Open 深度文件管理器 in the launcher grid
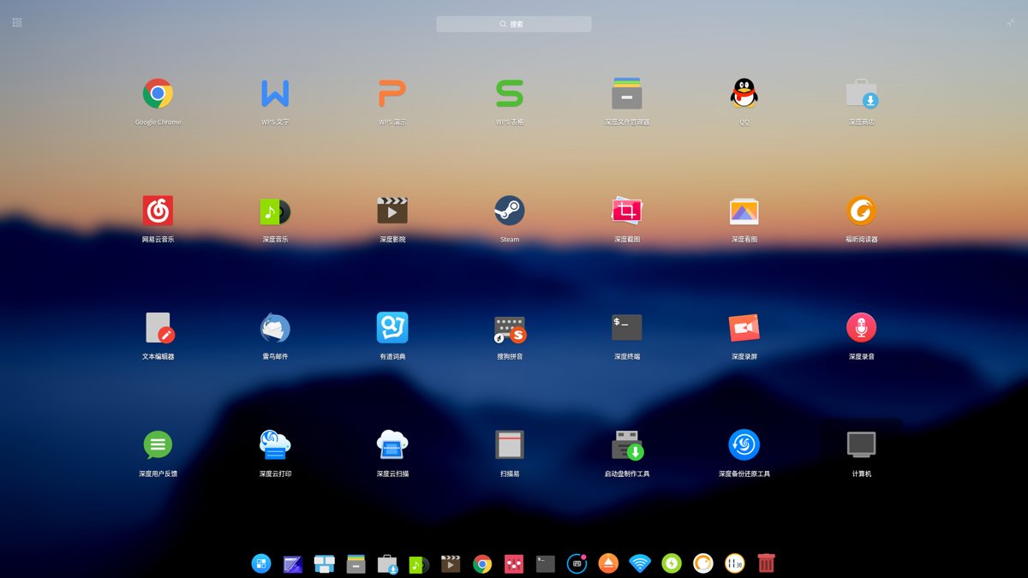 (627, 93)
